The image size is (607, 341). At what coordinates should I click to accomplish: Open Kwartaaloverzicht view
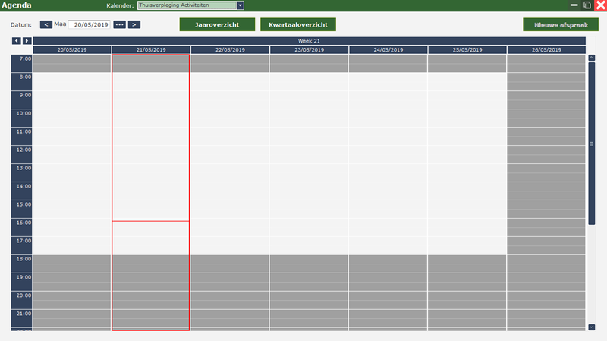pos(297,24)
